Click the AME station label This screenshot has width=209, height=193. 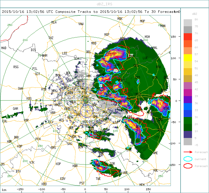(155, 153)
